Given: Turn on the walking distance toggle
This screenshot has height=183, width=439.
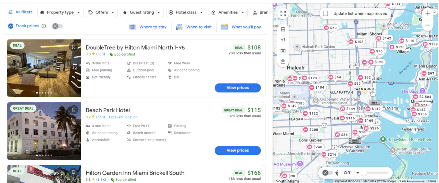Looking at the screenshot, I should coord(328,173).
